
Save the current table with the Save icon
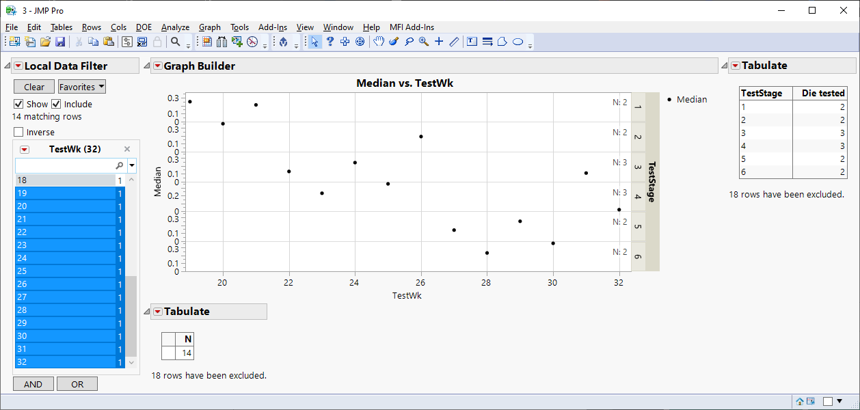(61, 42)
